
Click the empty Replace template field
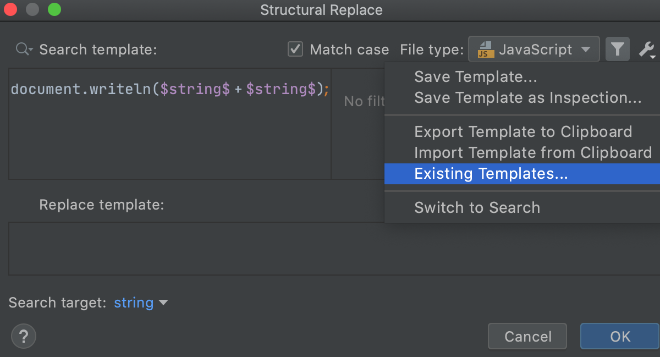[165, 249]
